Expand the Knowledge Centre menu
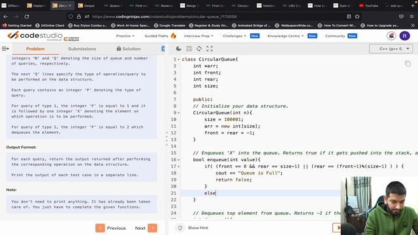Image resolution: width=418 pixels, height=235 pixels. [x=285, y=36]
